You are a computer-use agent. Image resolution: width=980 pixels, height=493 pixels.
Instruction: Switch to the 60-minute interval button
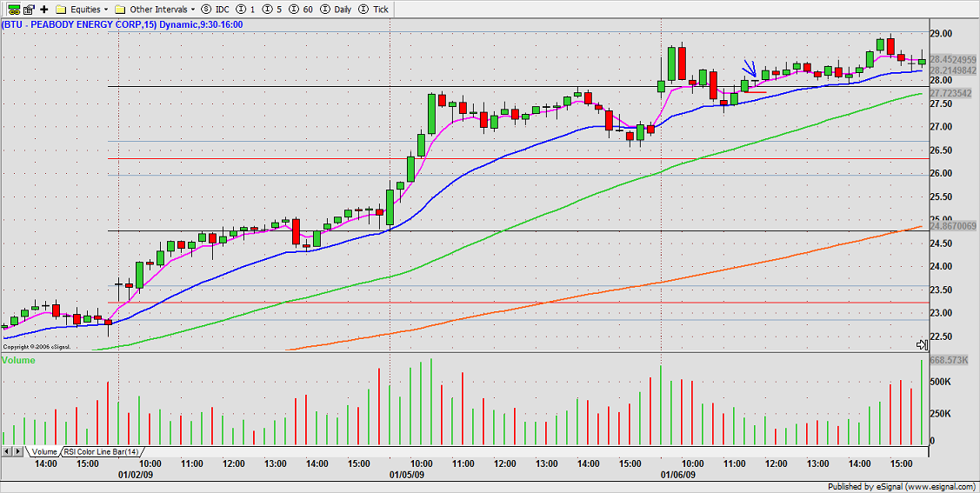click(x=300, y=10)
